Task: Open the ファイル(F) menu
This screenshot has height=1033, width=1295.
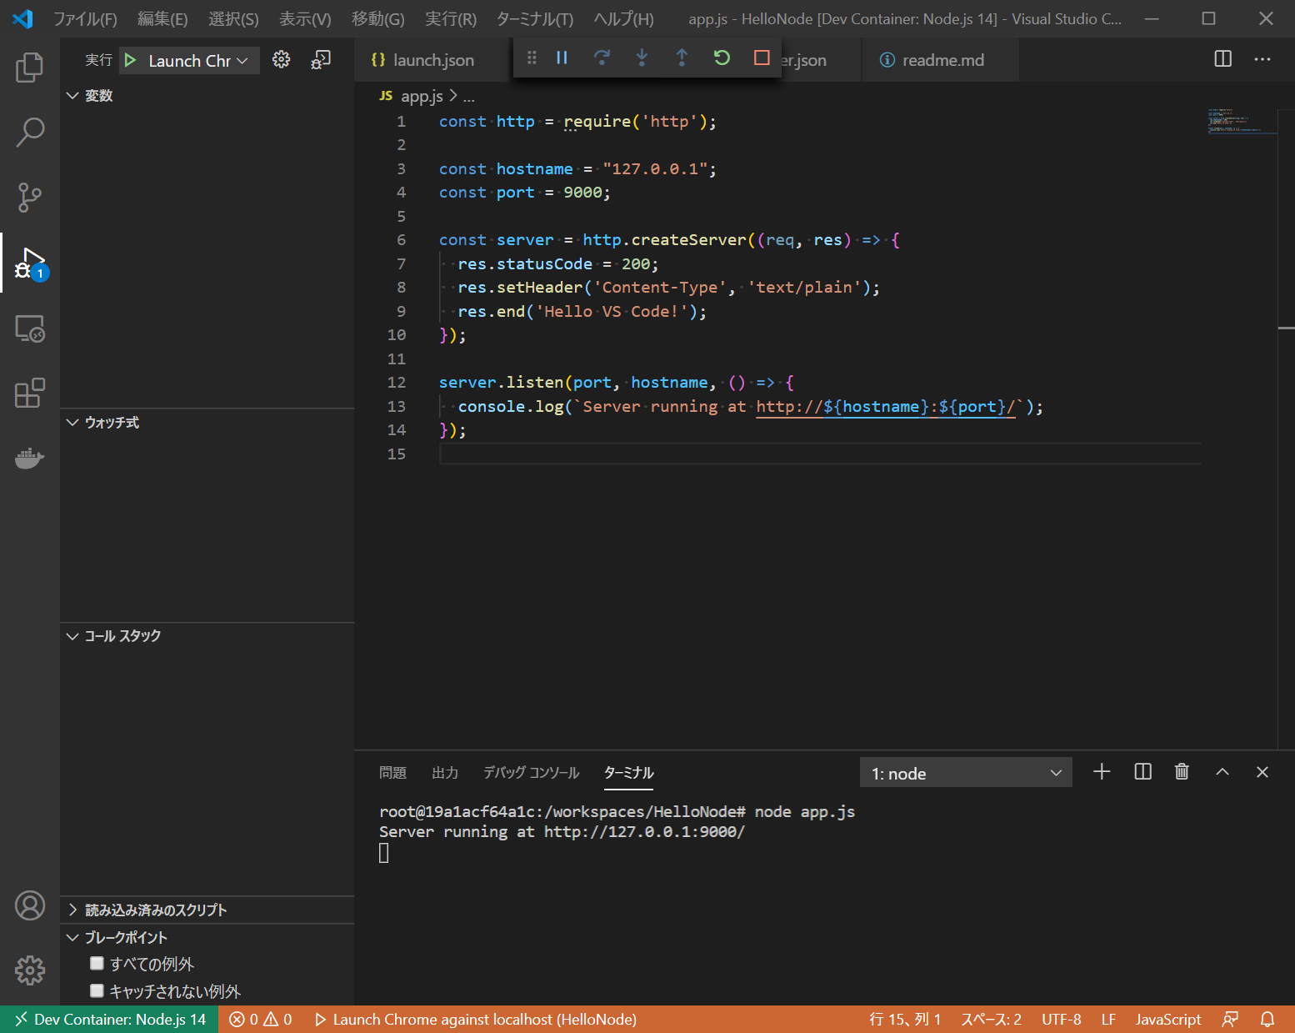Action: click(x=85, y=18)
